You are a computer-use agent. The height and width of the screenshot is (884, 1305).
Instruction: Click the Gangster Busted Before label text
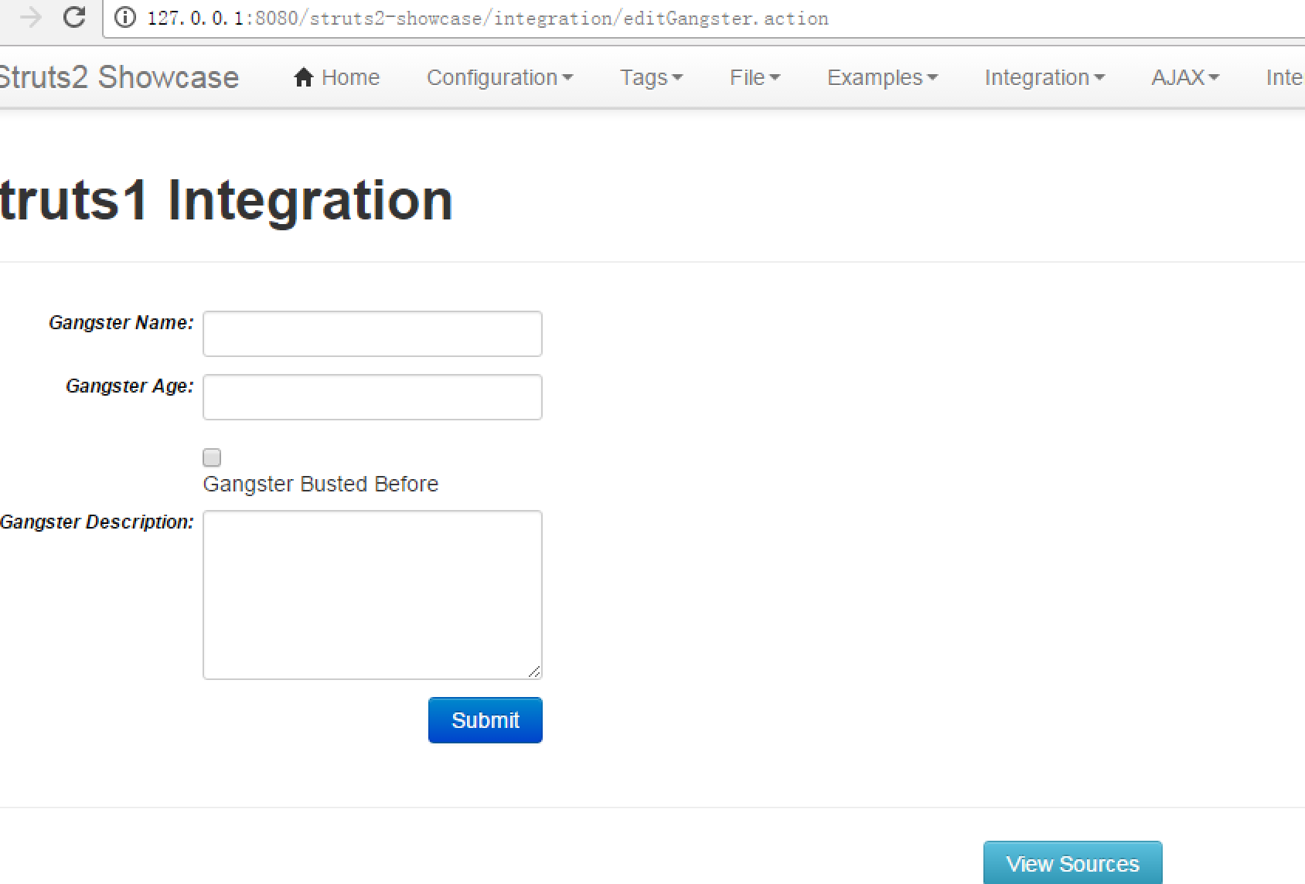[321, 484]
